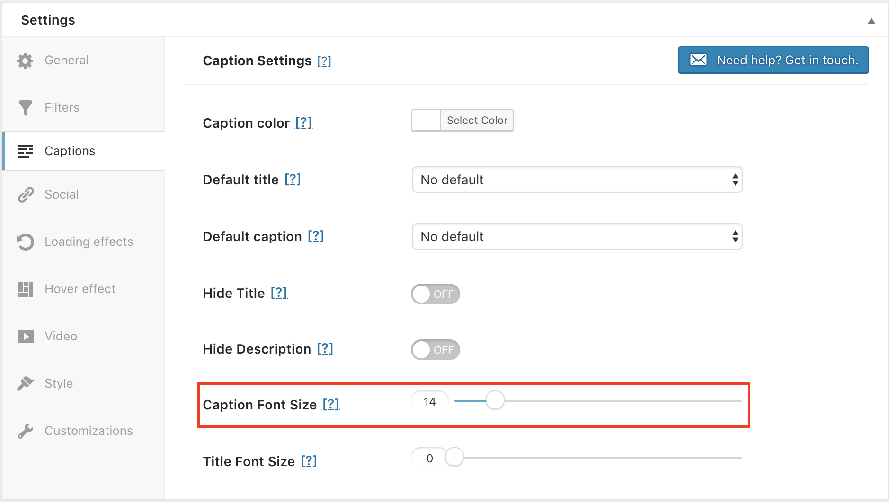
Task: Click the Video play icon
Action: tap(26, 337)
